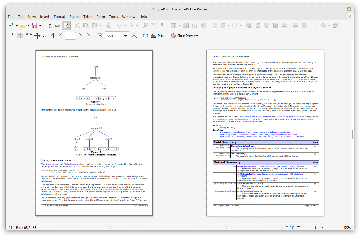Enter full screen preview mode

click(145, 36)
